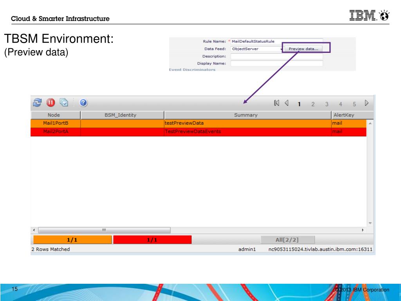Click the TestPreviewDataEvents summary cell
Screen dimensions: 401x301
point(247,132)
